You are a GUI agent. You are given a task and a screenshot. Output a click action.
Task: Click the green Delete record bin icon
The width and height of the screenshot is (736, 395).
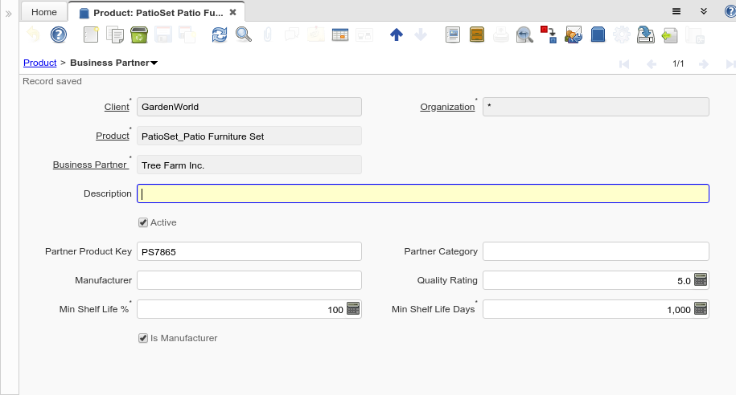[x=138, y=35]
